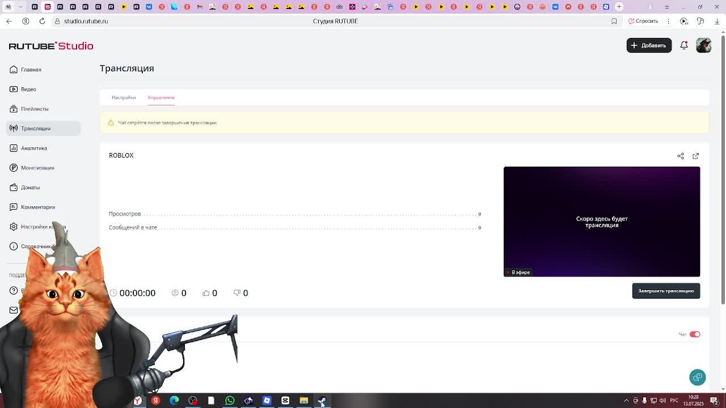Open stream in new window icon
Viewport: 726px width, 408px height.
(x=695, y=156)
